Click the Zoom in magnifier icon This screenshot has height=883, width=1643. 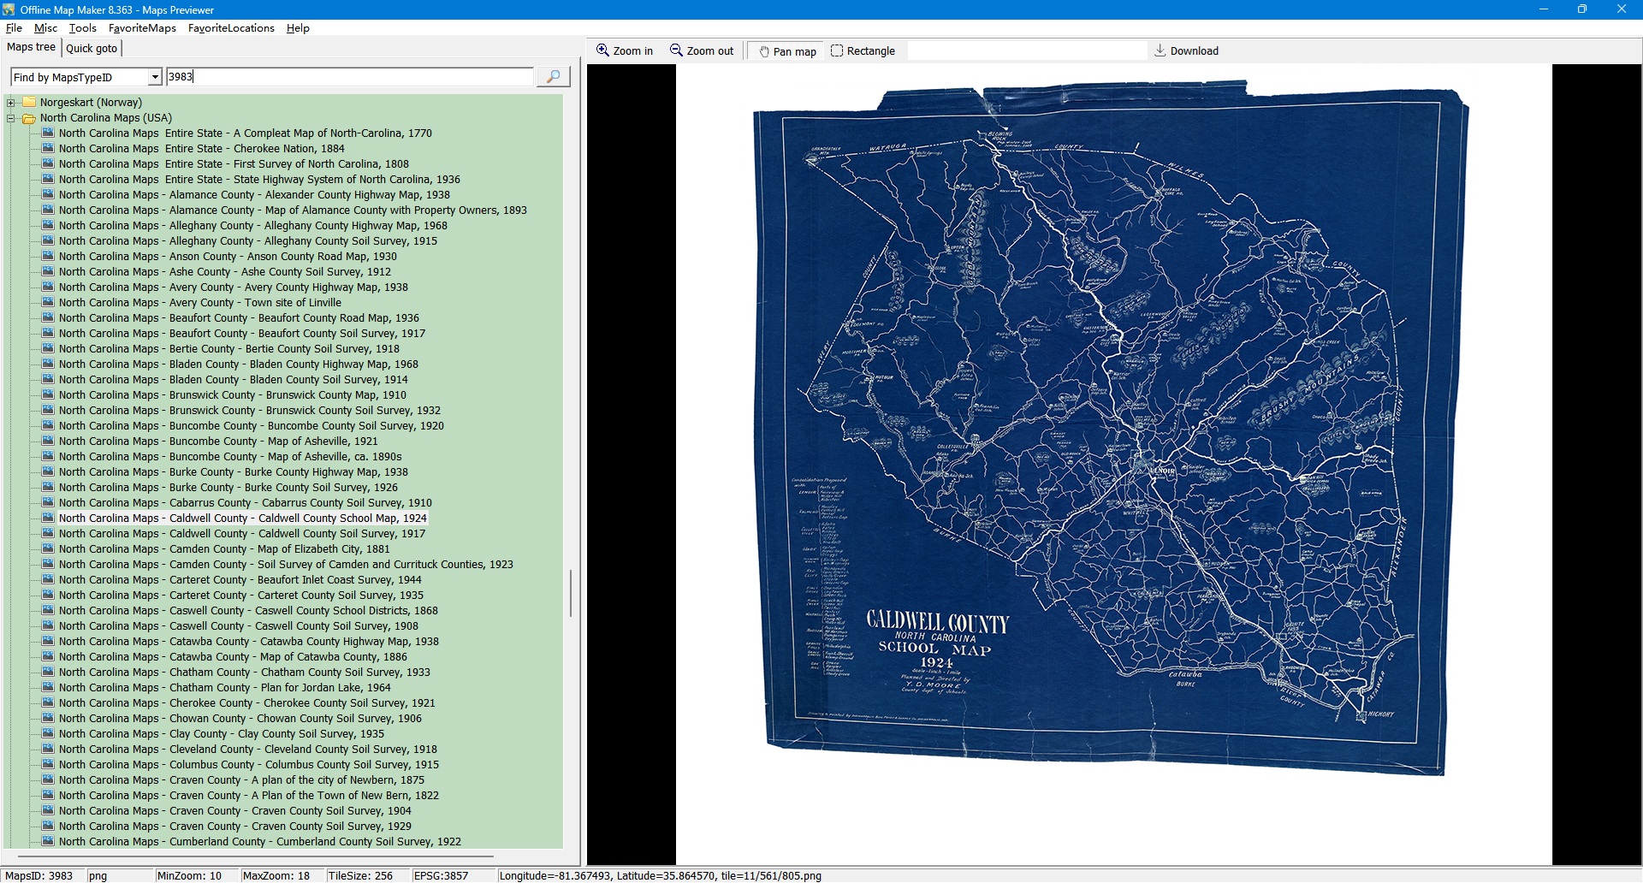[x=602, y=50]
